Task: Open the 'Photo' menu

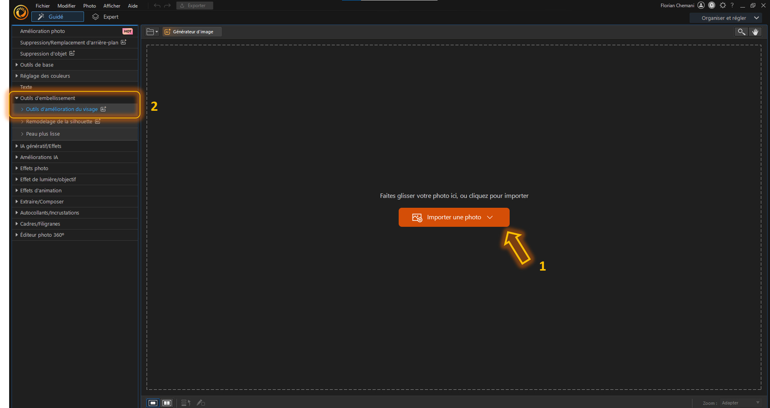Action: [x=89, y=5]
